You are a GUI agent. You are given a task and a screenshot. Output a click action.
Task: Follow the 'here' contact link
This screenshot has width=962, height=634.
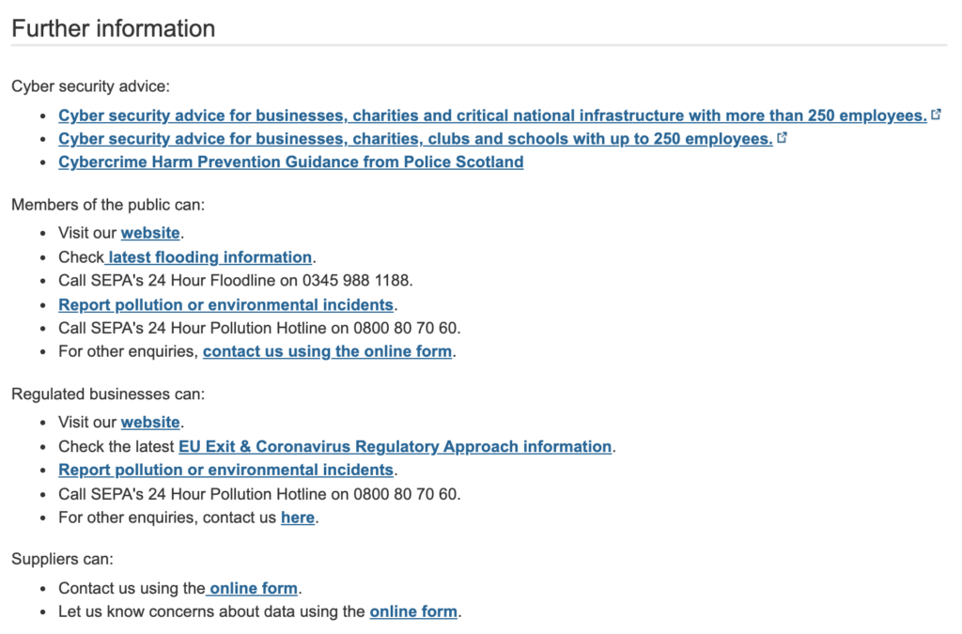(x=298, y=518)
